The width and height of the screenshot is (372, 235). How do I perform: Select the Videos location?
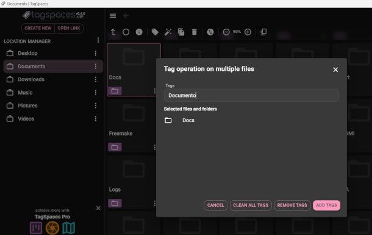click(53, 118)
